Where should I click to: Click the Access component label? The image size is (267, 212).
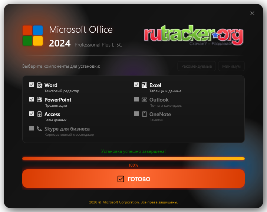coord(52,114)
